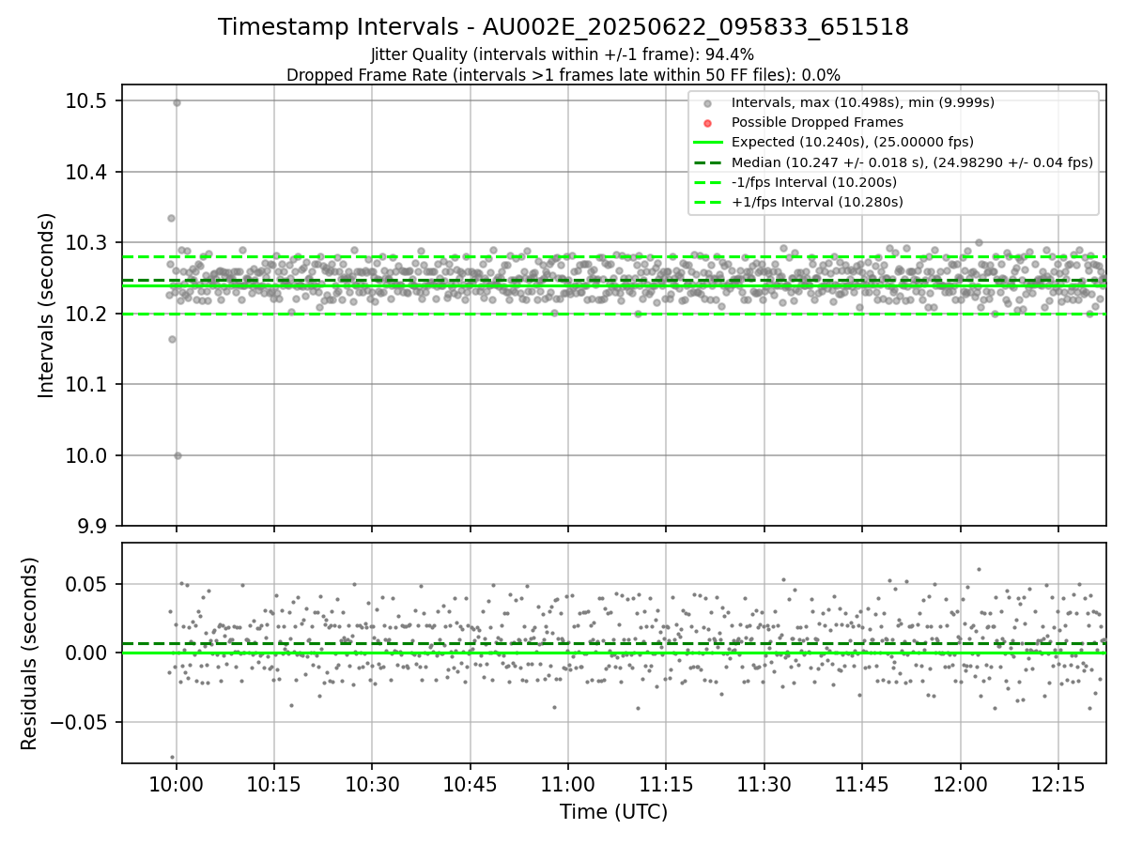
Task: Click the 'Time (UTC)' x-axis label
Action: [613, 812]
